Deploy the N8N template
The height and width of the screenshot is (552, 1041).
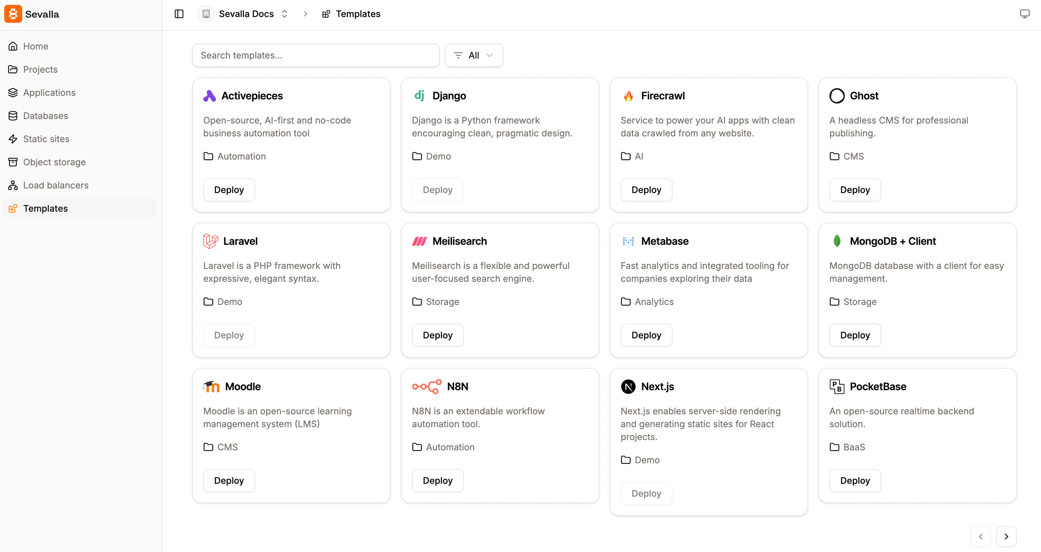(438, 480)
